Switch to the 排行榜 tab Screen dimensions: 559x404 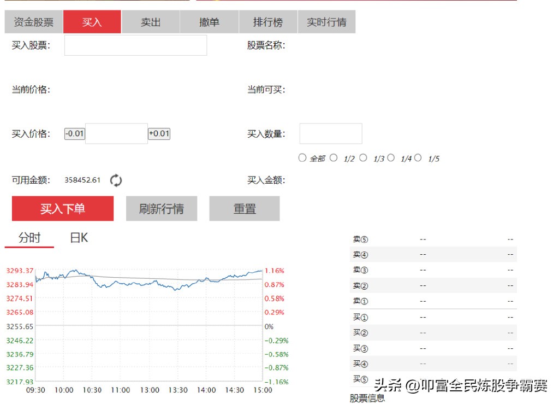[x=267, y=21]
